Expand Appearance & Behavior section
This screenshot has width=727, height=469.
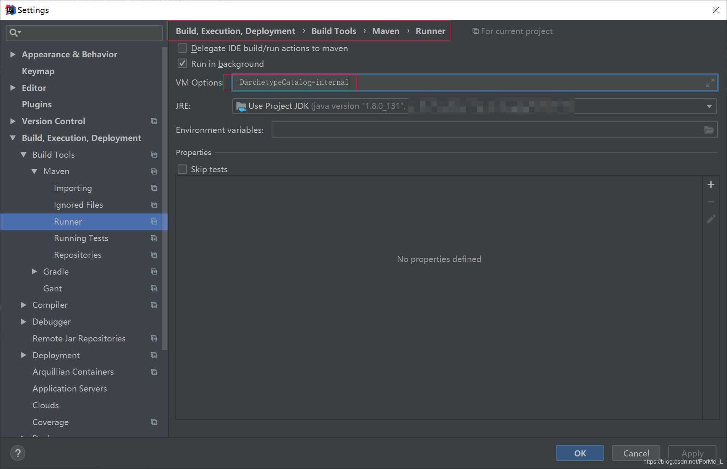point(13,54)
